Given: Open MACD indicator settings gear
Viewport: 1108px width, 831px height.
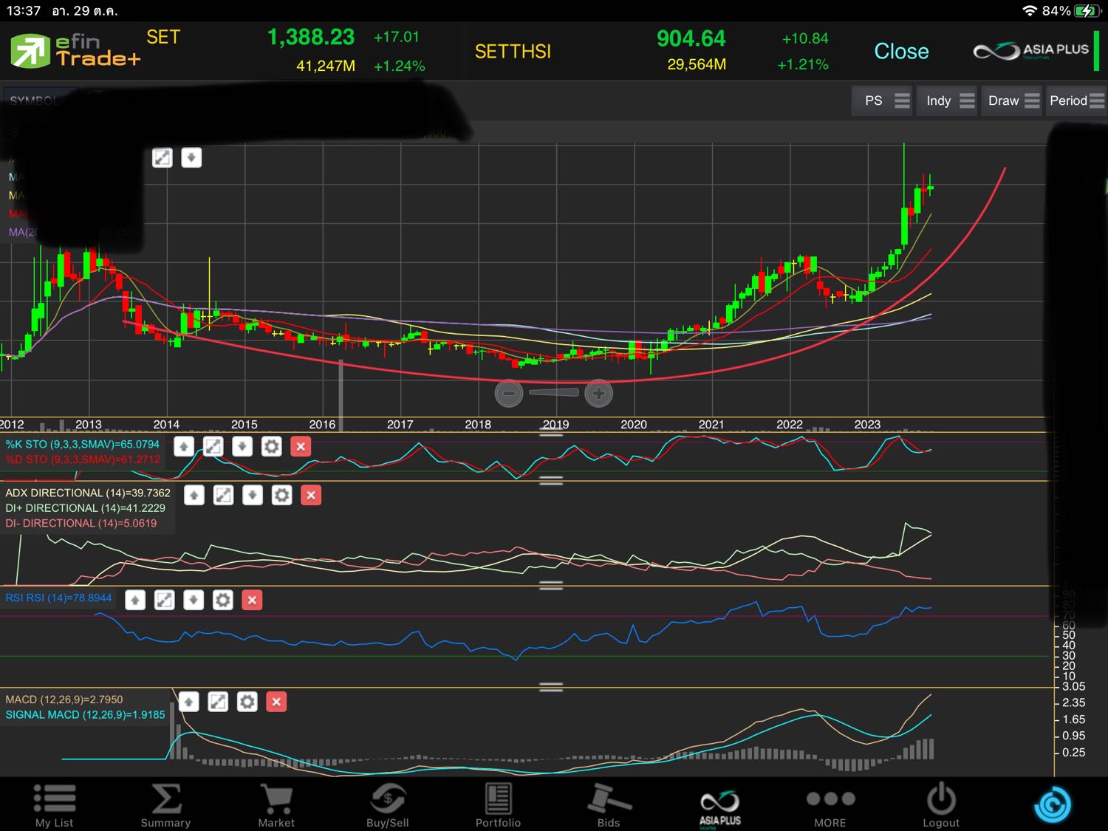Looking at the screenshot, I should tap(247, 702).
